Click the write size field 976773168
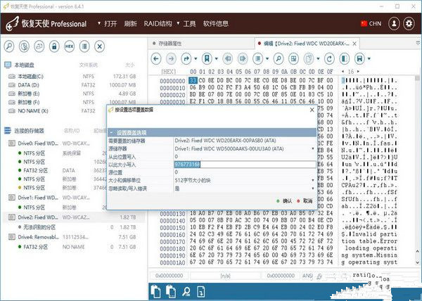The image size is (422, 301). 245,165
